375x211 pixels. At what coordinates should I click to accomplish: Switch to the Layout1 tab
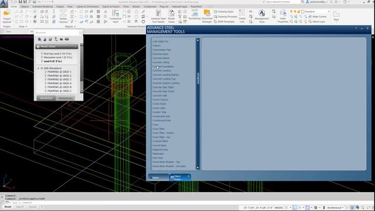coord(20,207)
